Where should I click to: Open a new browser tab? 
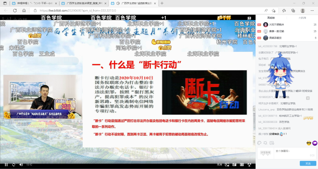coord(162,3)
